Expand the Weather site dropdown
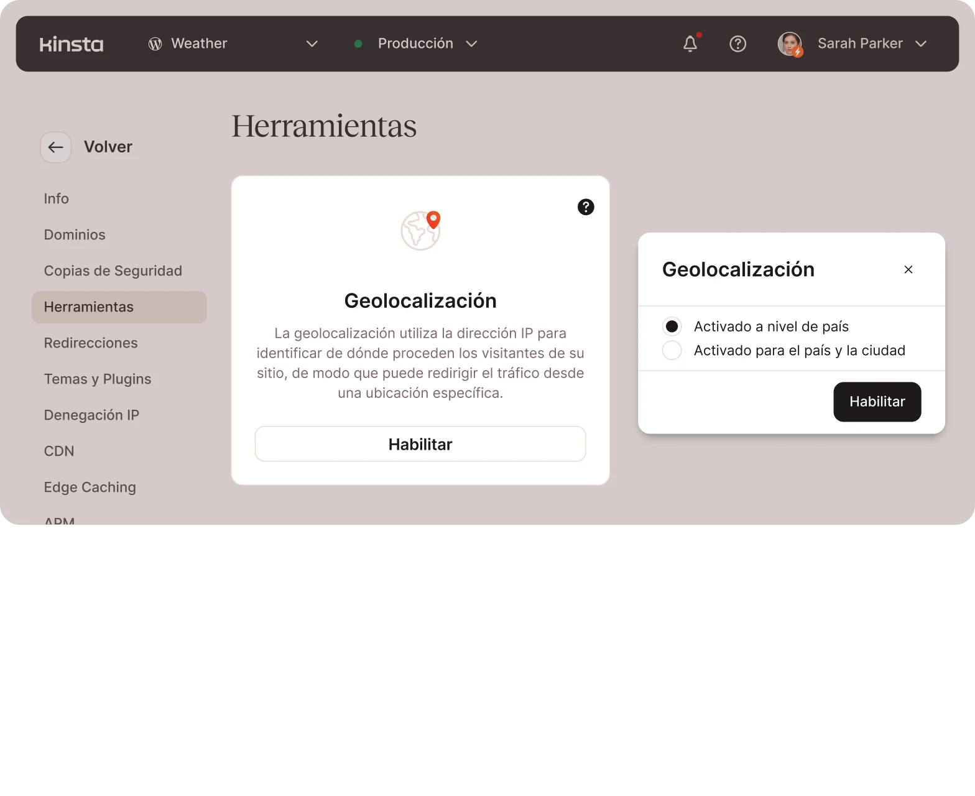The image size is (975, 796). click(x=312, y=44)
